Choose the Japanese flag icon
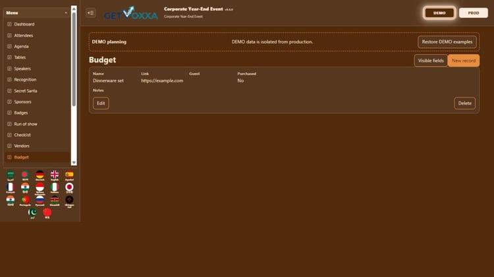 69,188
